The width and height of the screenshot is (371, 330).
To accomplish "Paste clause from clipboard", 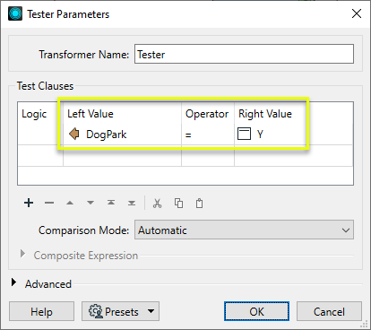I will point(199,204).
